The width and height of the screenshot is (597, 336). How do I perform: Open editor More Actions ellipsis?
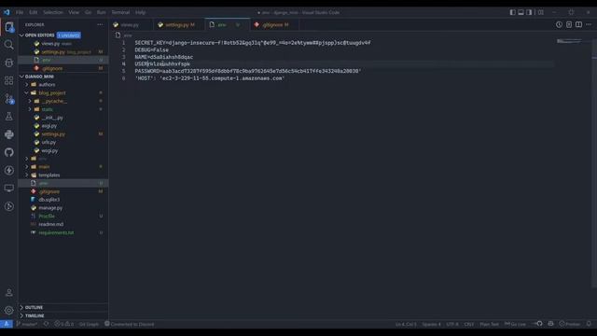point(589,25)
